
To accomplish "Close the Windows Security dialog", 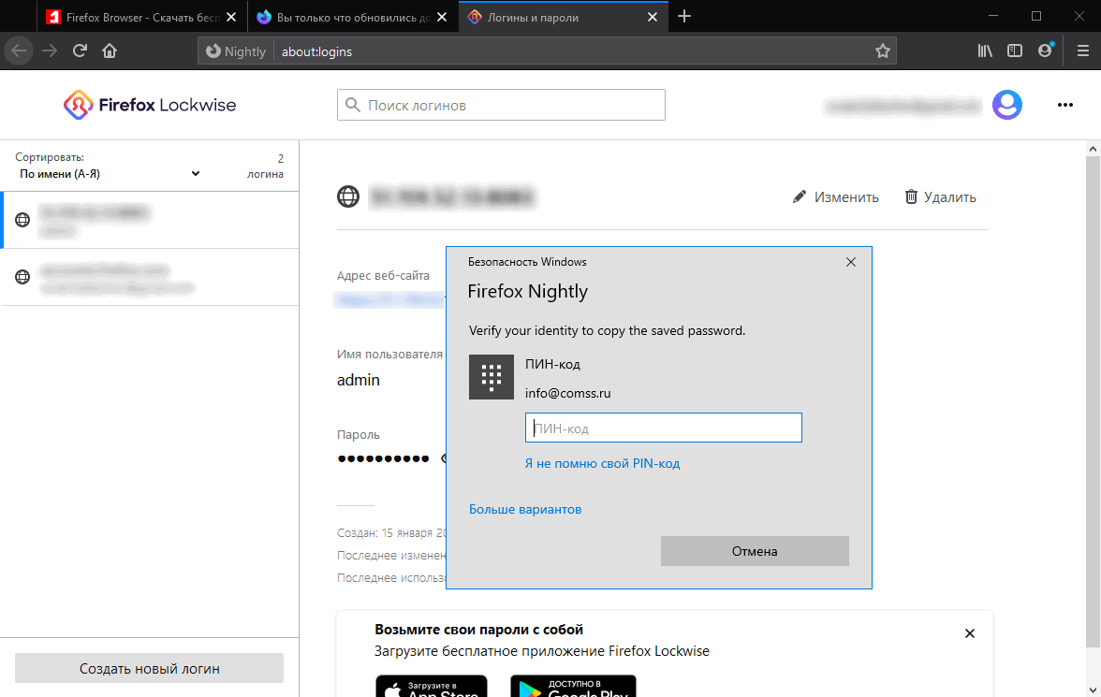I will tap(851, 262).
